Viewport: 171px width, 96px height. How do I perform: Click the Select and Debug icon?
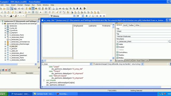(x=74, y=9)
